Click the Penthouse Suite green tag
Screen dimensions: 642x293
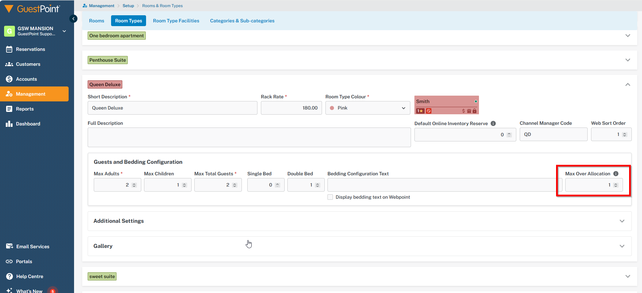click(x=108, y=60)
